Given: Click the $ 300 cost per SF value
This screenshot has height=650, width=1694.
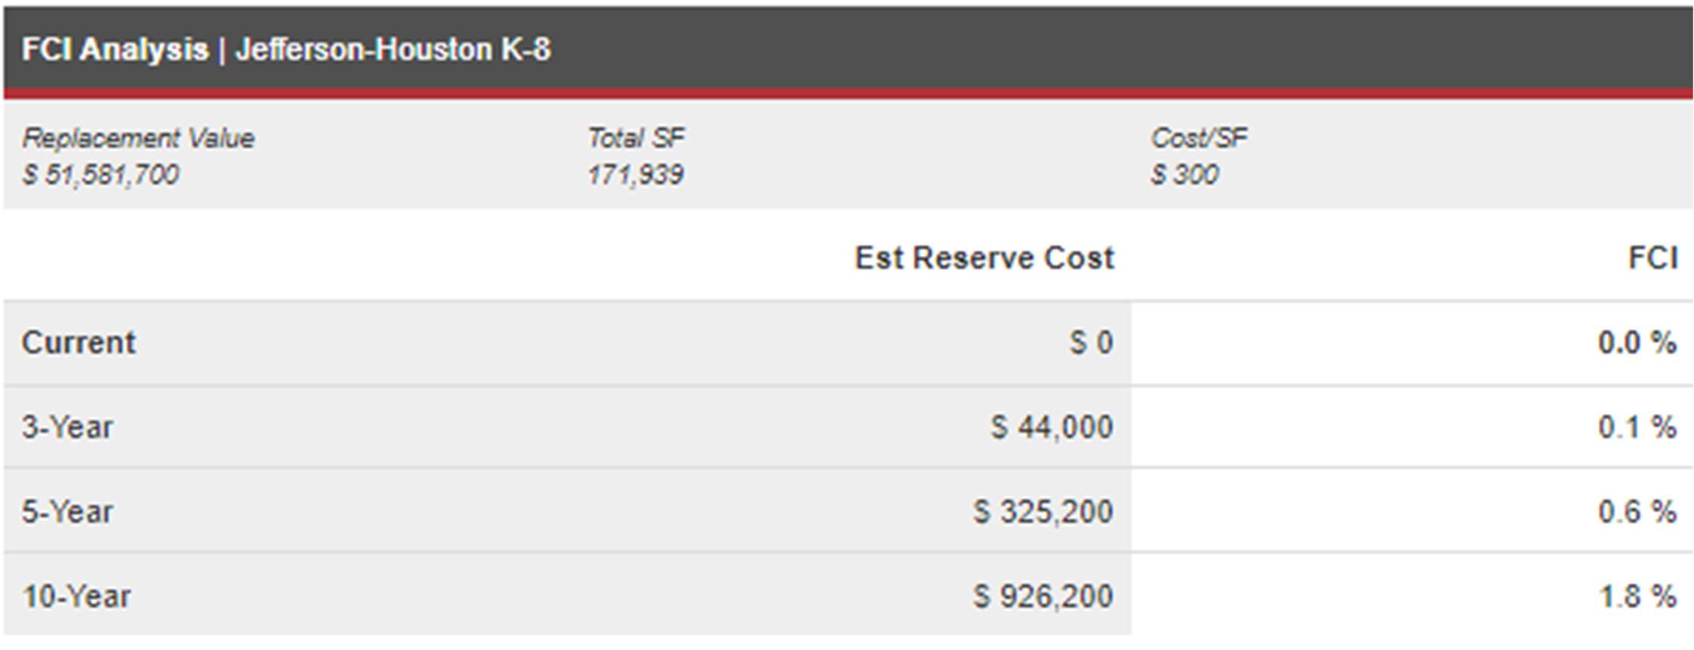Looking at the screenshot, I should (1184, 175).
